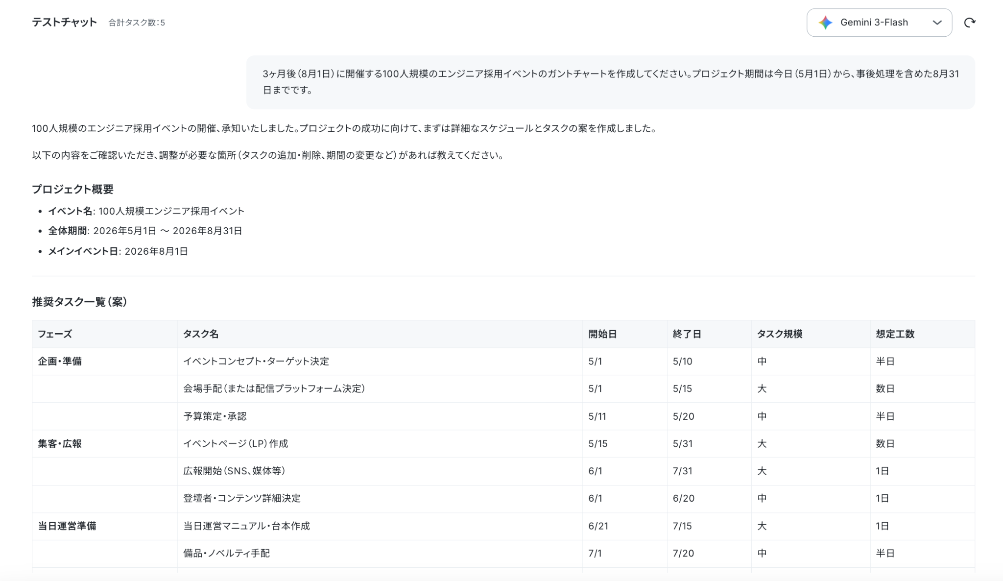This screenshot has height=581, width=1003.
Task: Click the end date "5/10"
Action: (x=683, y=362)
